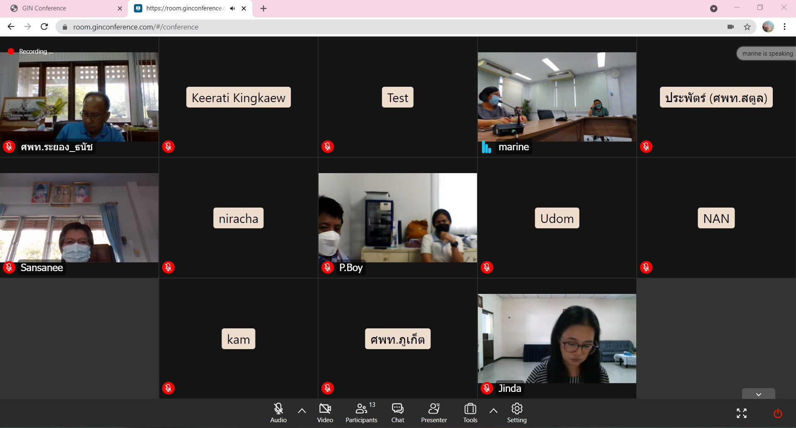Screen dimensions: 796x428
Task: Switch to the GIN Conference tab
Action: 64,8
